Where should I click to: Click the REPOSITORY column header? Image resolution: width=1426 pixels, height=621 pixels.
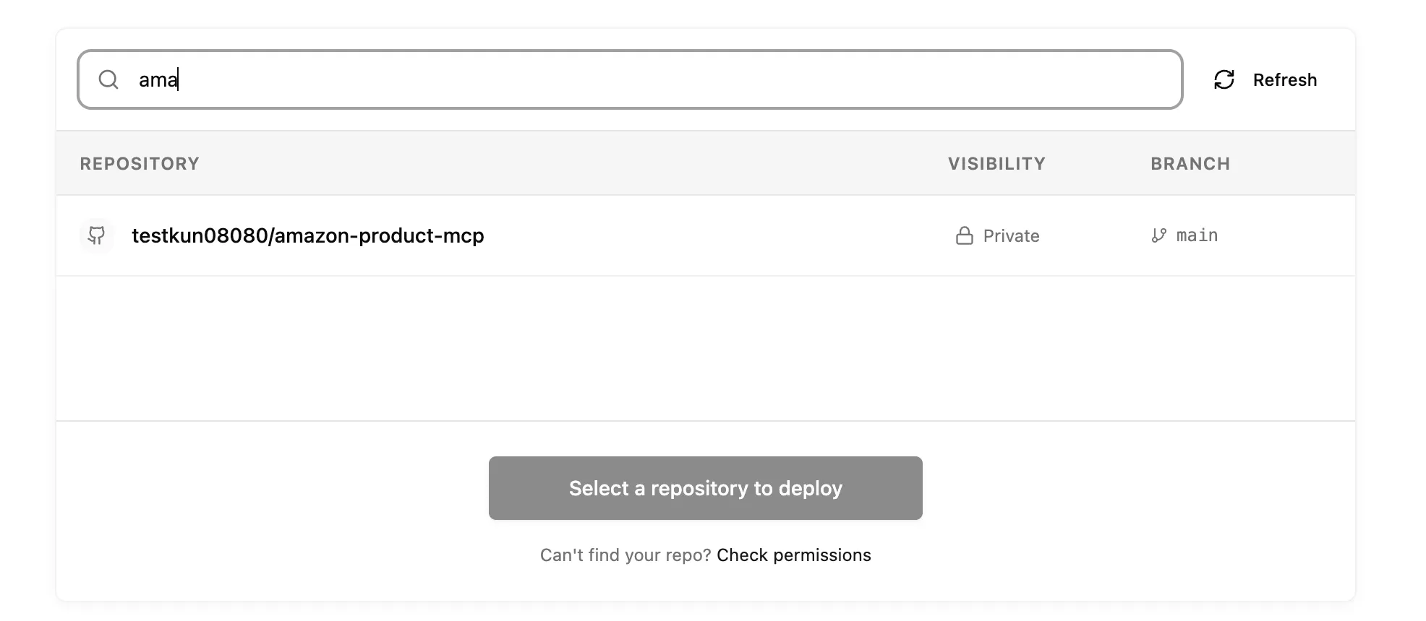click(x=140, y=164)
